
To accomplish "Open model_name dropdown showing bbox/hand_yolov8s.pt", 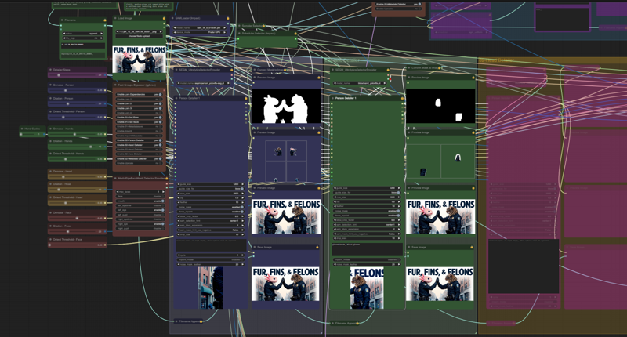I will tap(360, 83).
